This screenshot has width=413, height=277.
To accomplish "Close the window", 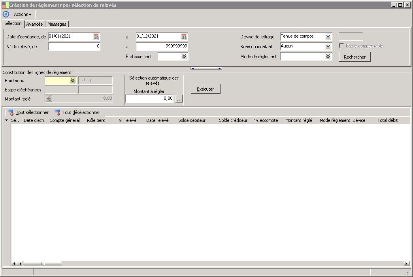I will click(x=407, y=5).
